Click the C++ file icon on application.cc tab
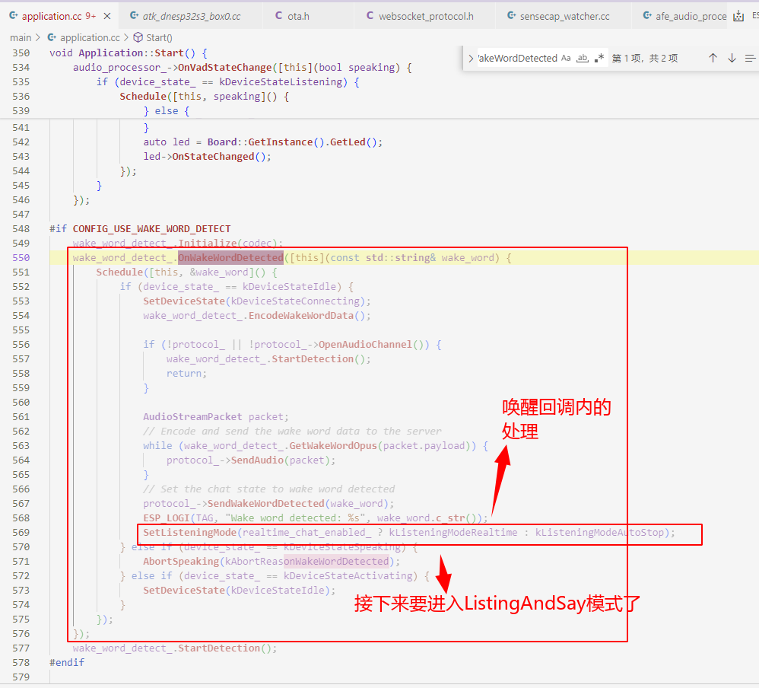759x688 pixels. (14, 16)
